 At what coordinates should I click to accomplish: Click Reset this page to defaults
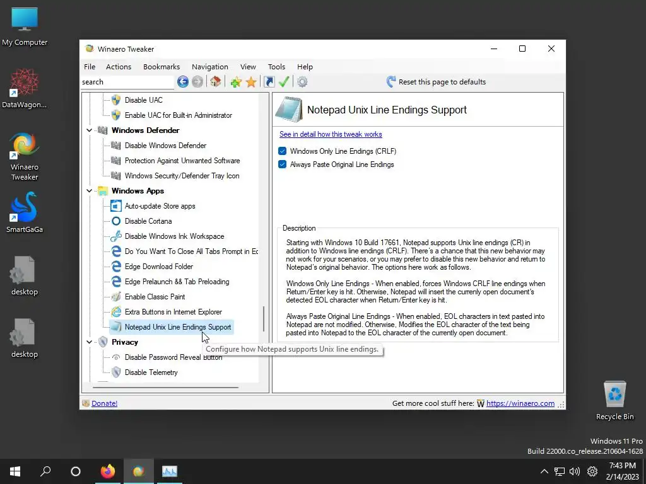pos(436,82)
